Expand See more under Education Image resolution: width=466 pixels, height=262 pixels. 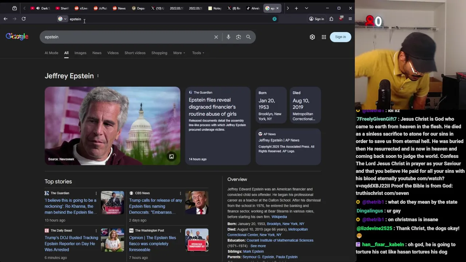point(258,246)
